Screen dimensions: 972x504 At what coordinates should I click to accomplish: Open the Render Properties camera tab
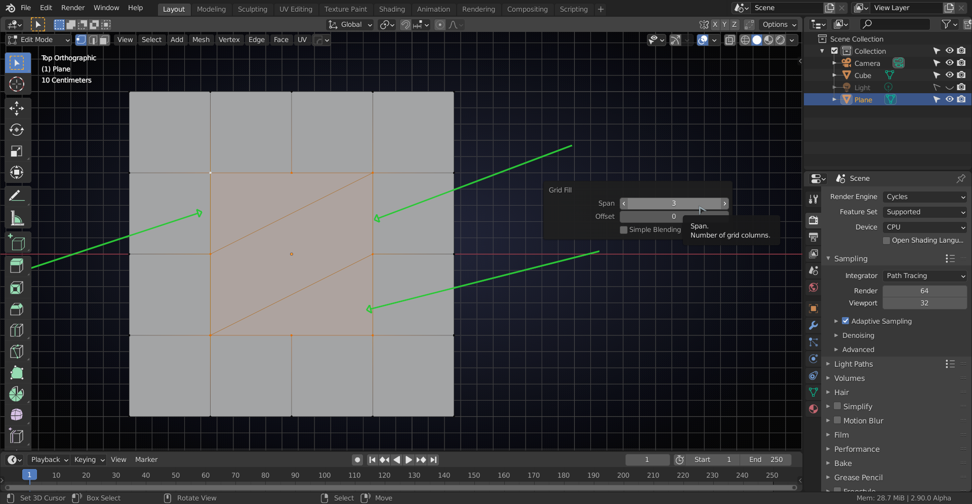(813, 220)
